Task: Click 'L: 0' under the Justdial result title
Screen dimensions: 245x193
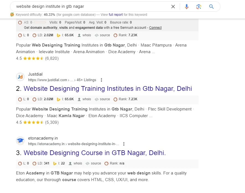Action: pos(24,99)
